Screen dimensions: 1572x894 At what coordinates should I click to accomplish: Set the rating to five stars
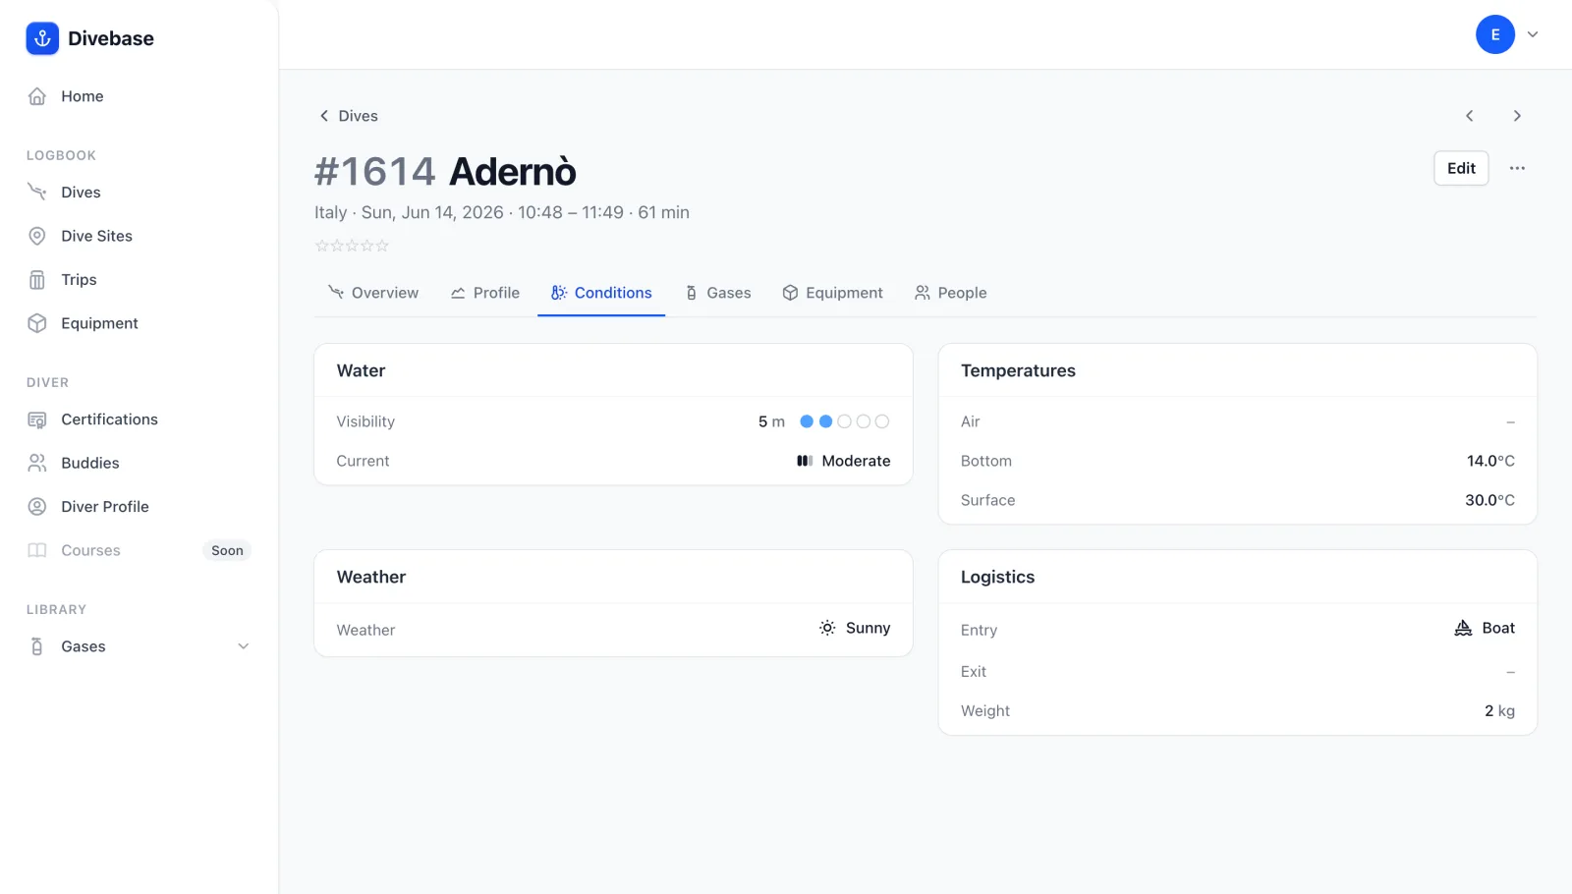[383, 246]
